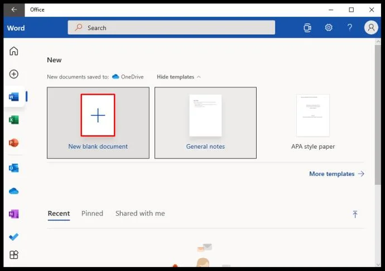Open the Excel app icon
The image size is (385, 271).
(14, 120)
